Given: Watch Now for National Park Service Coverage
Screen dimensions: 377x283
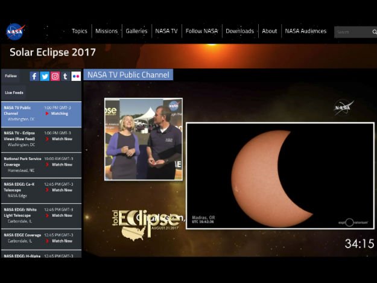Looking at the screenshot, I should (62, 165).
